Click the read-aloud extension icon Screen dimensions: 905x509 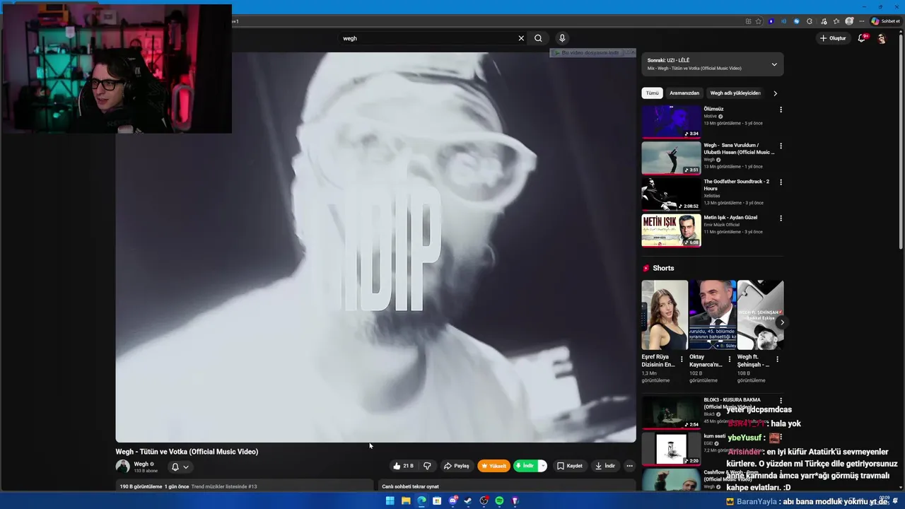783,21
